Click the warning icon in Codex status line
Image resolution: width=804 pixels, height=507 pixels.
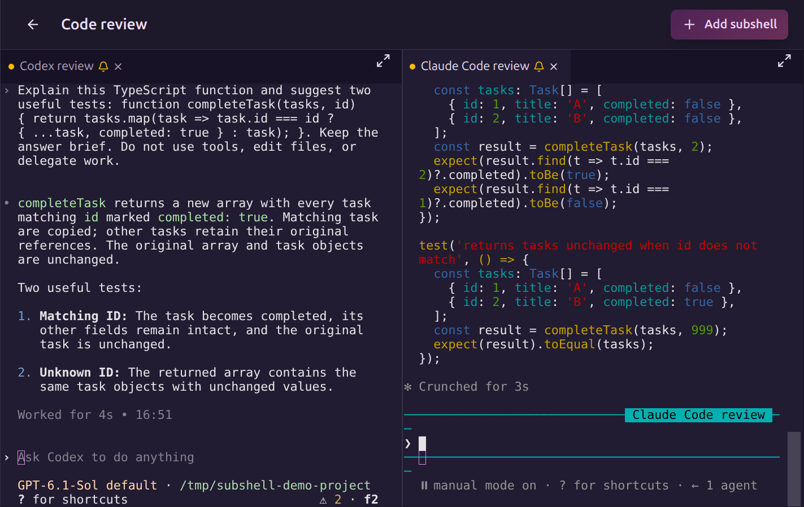[x=323, y=500]
